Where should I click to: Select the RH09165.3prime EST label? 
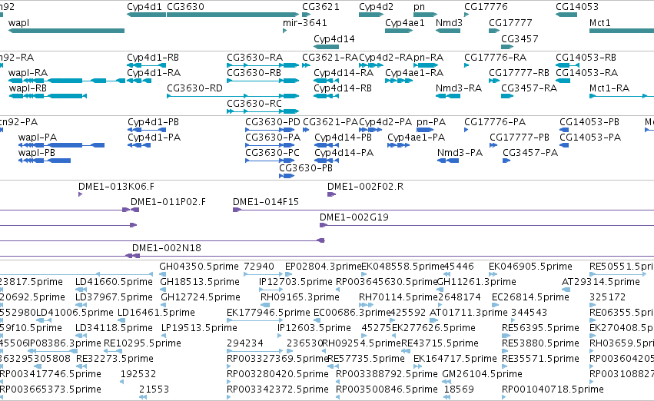[300, 297]
